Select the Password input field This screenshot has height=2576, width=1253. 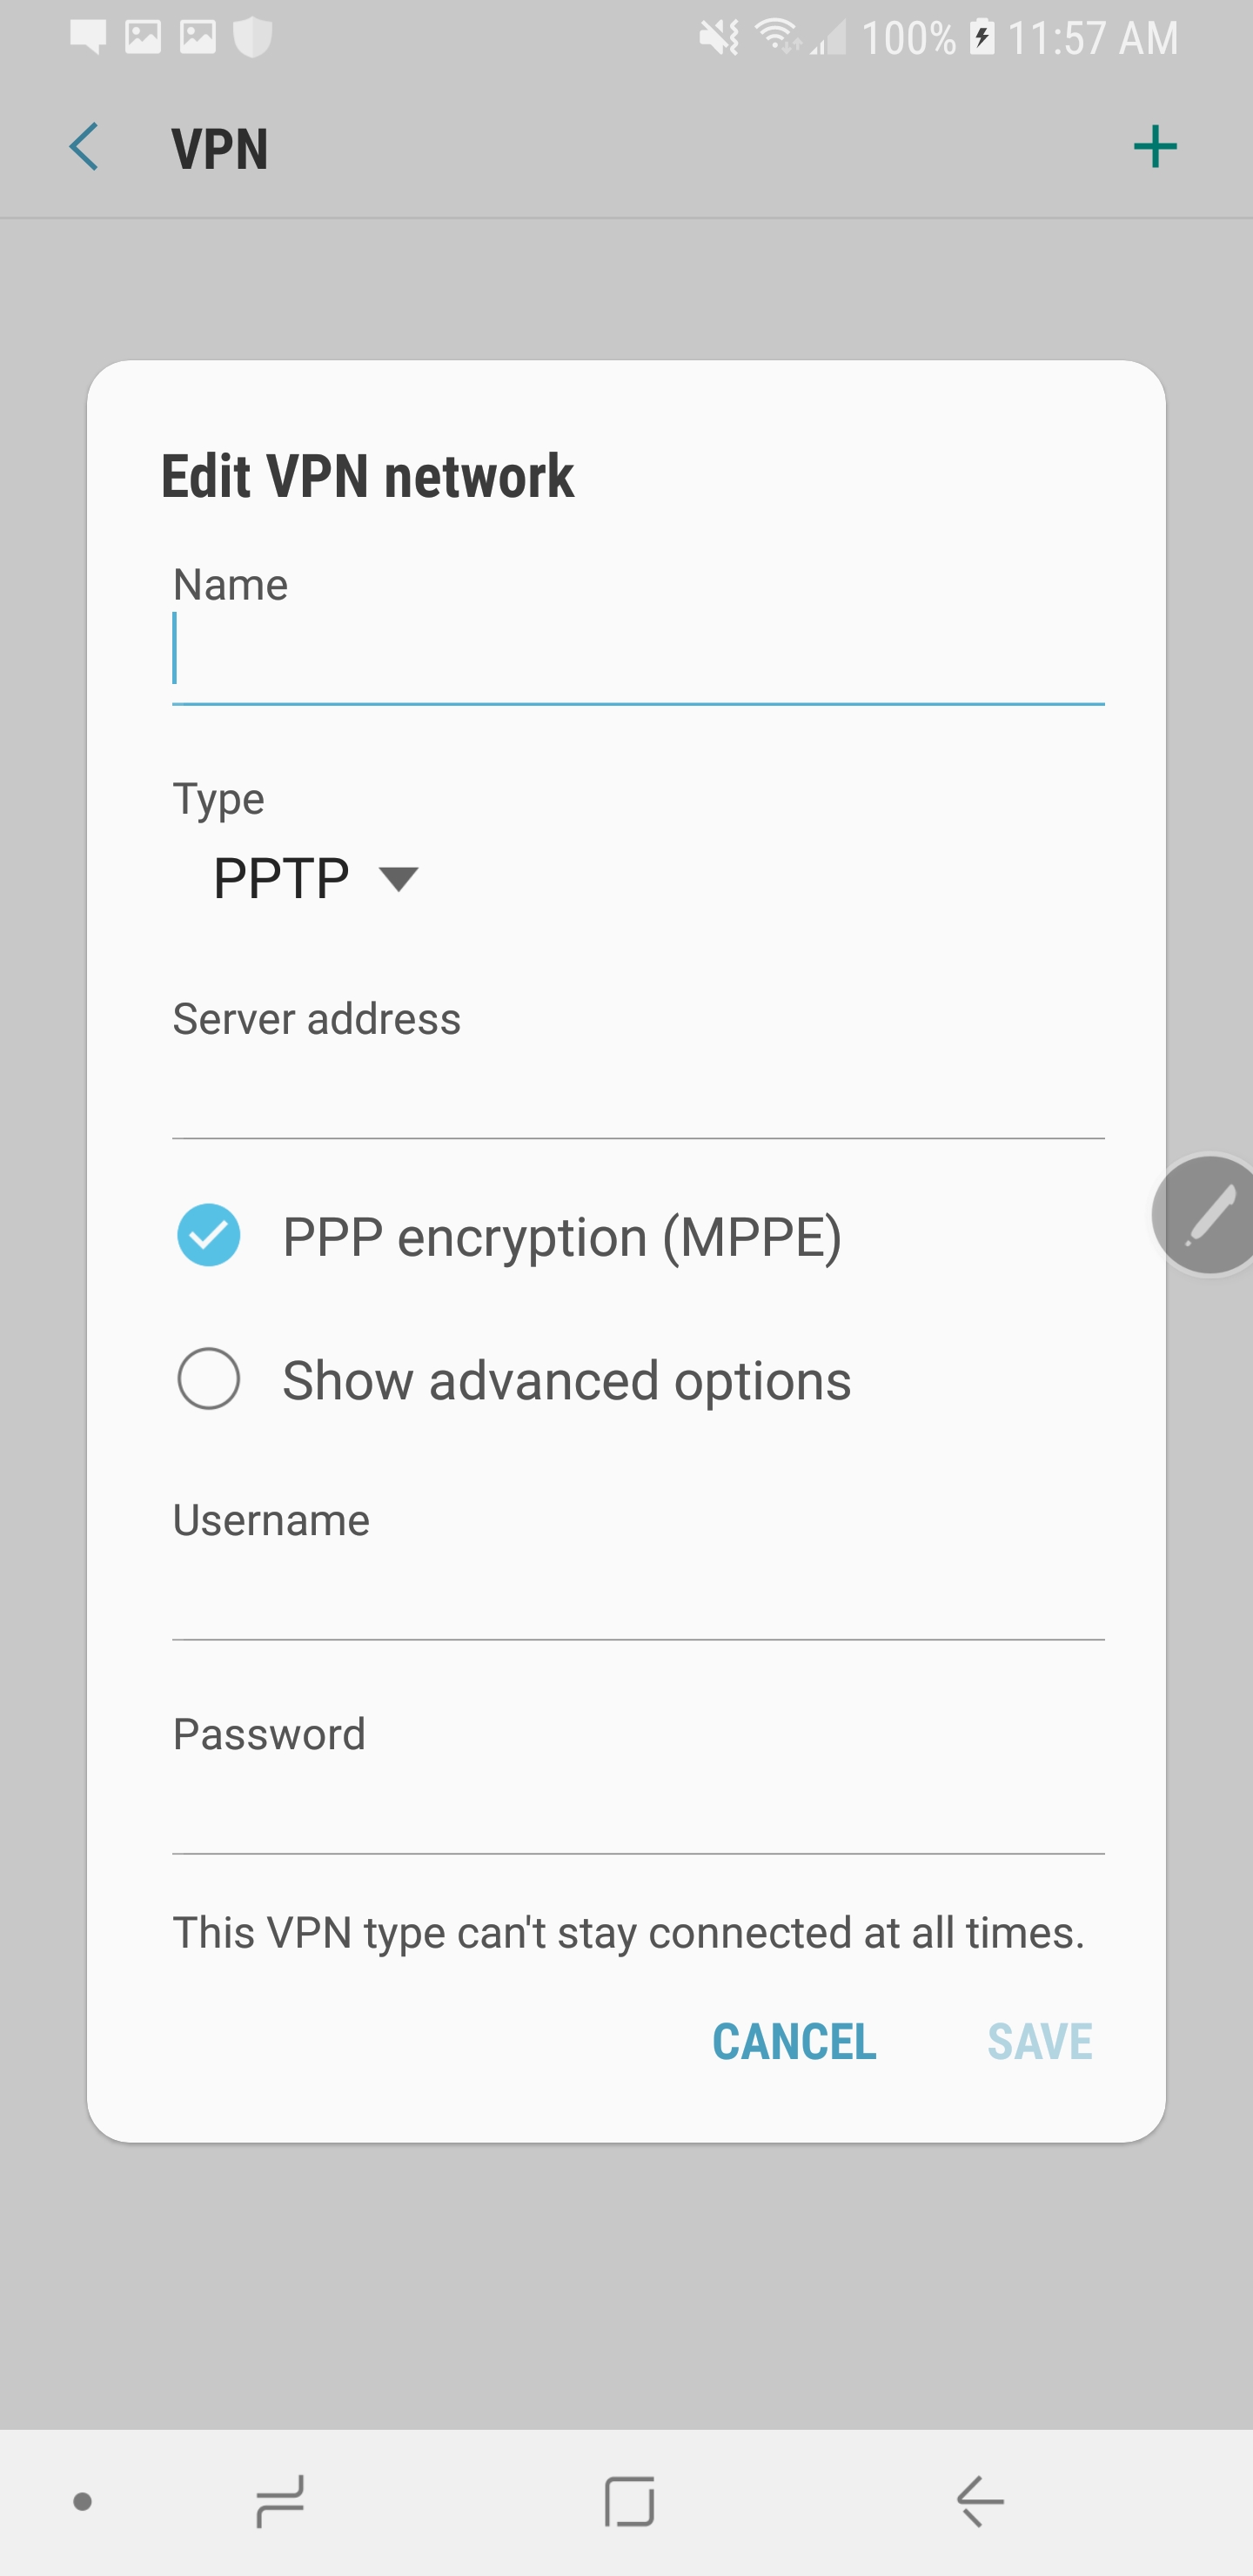(638, 1810)
